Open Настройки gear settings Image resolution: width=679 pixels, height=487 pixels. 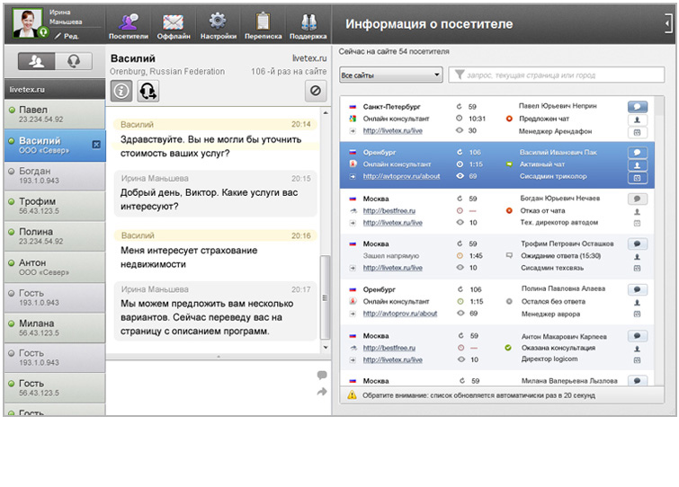(218, 24)
